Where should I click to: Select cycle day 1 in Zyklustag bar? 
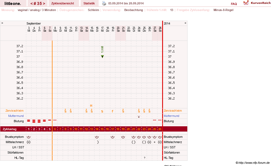(29, 129)
